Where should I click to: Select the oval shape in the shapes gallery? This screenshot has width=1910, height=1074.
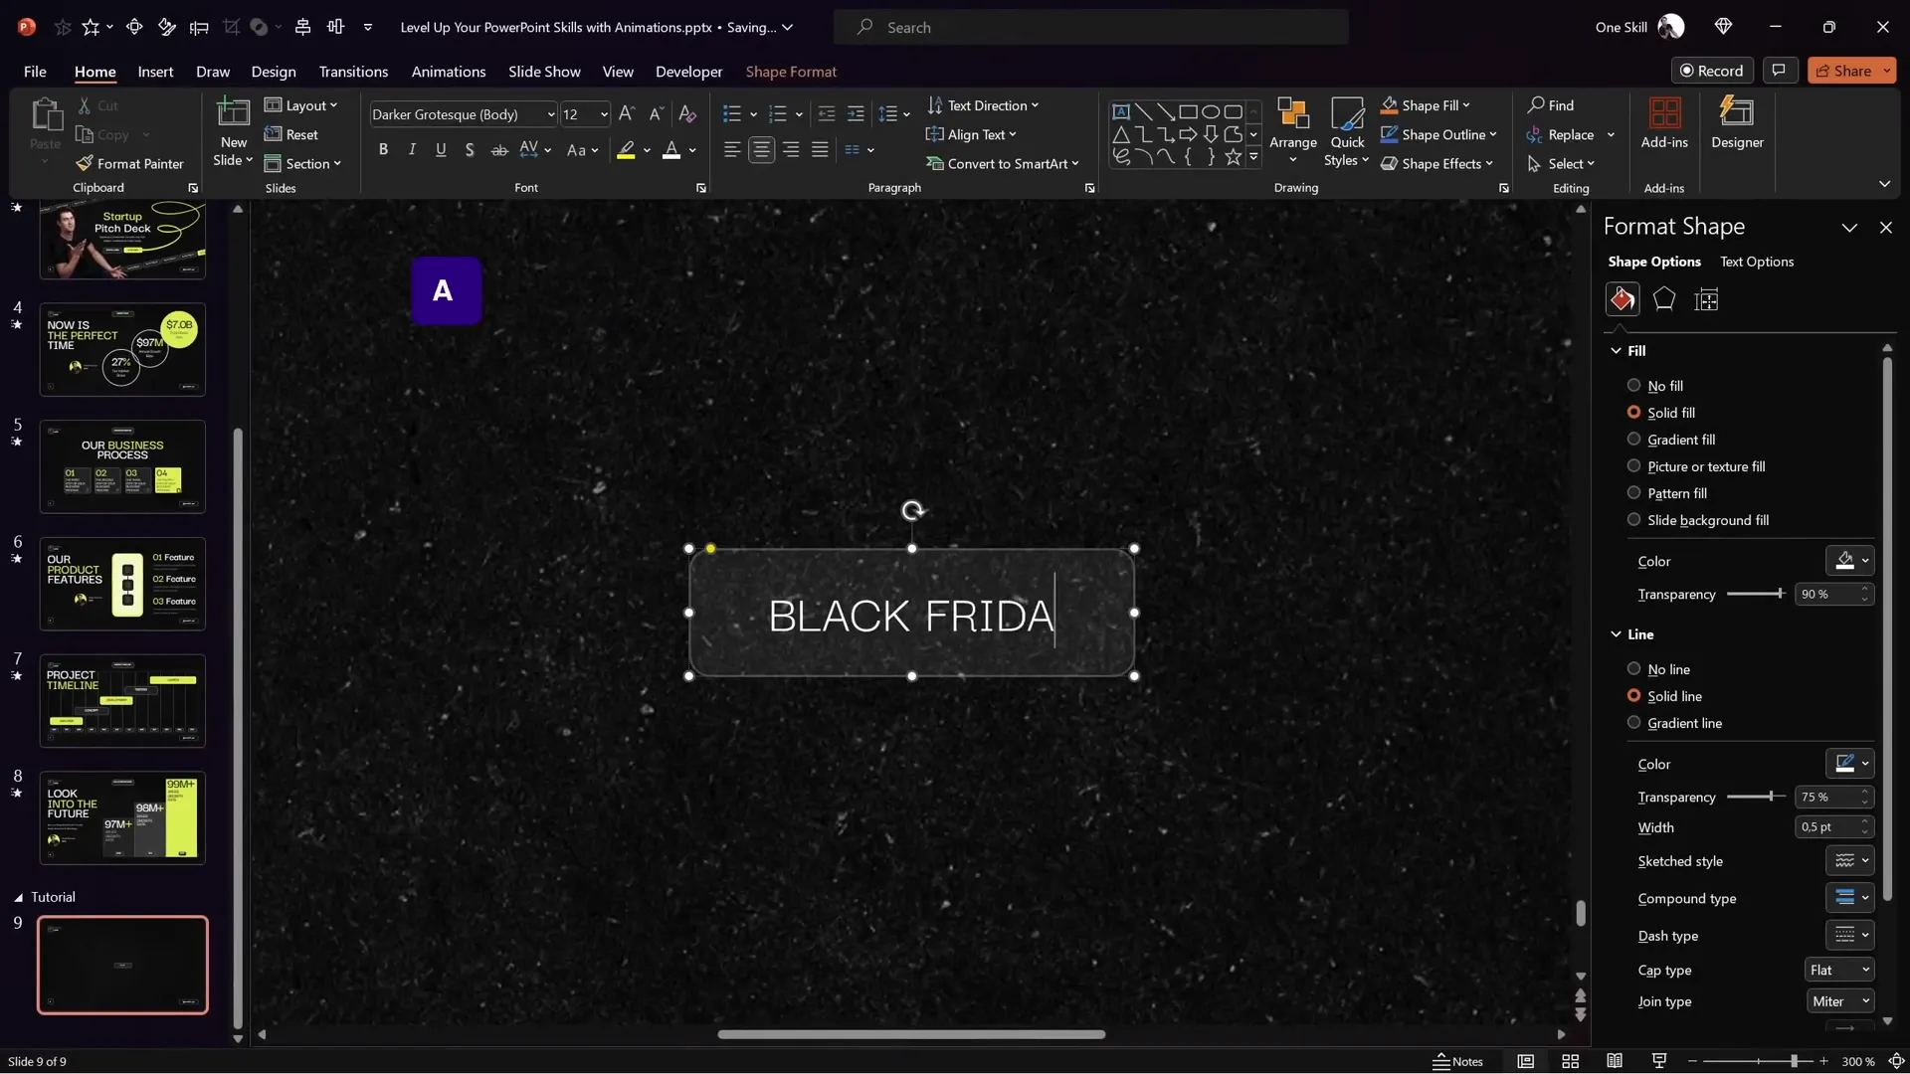pos(1211,111)
